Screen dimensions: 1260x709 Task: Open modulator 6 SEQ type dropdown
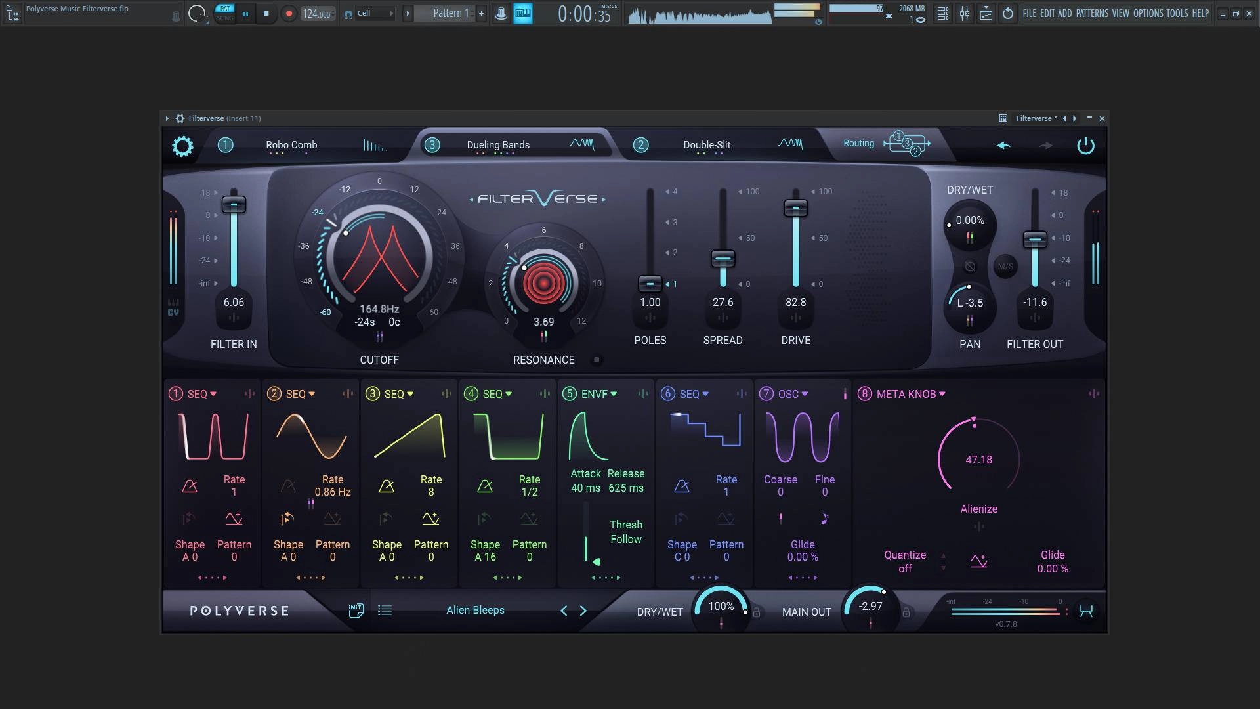[x=694, y=394]
